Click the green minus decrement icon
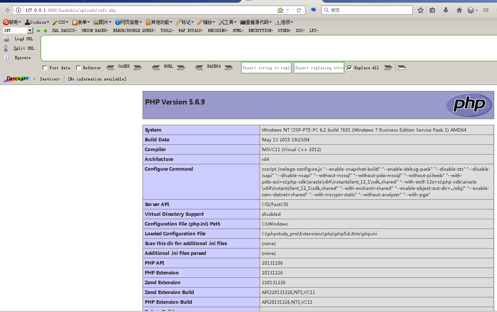497x312 pixels. click(38, 31)
